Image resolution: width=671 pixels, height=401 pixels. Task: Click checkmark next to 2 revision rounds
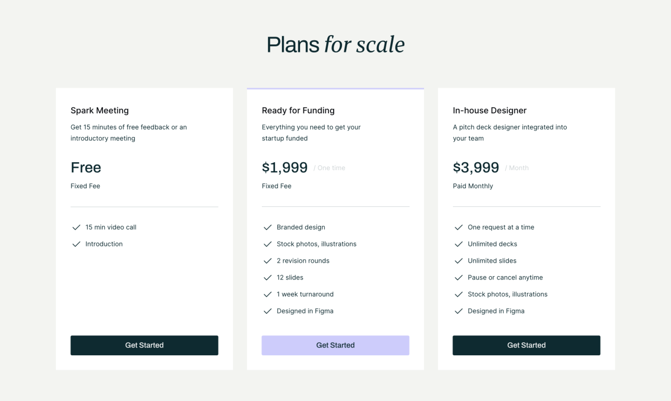267,261
